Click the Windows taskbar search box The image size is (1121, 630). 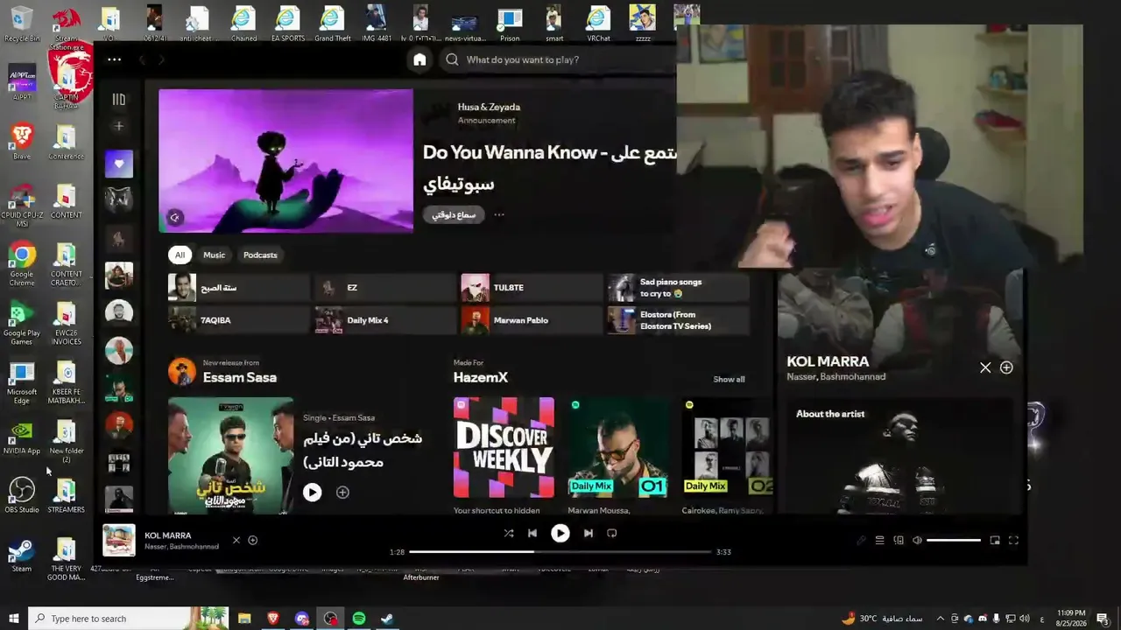click(x=129, y=619)
